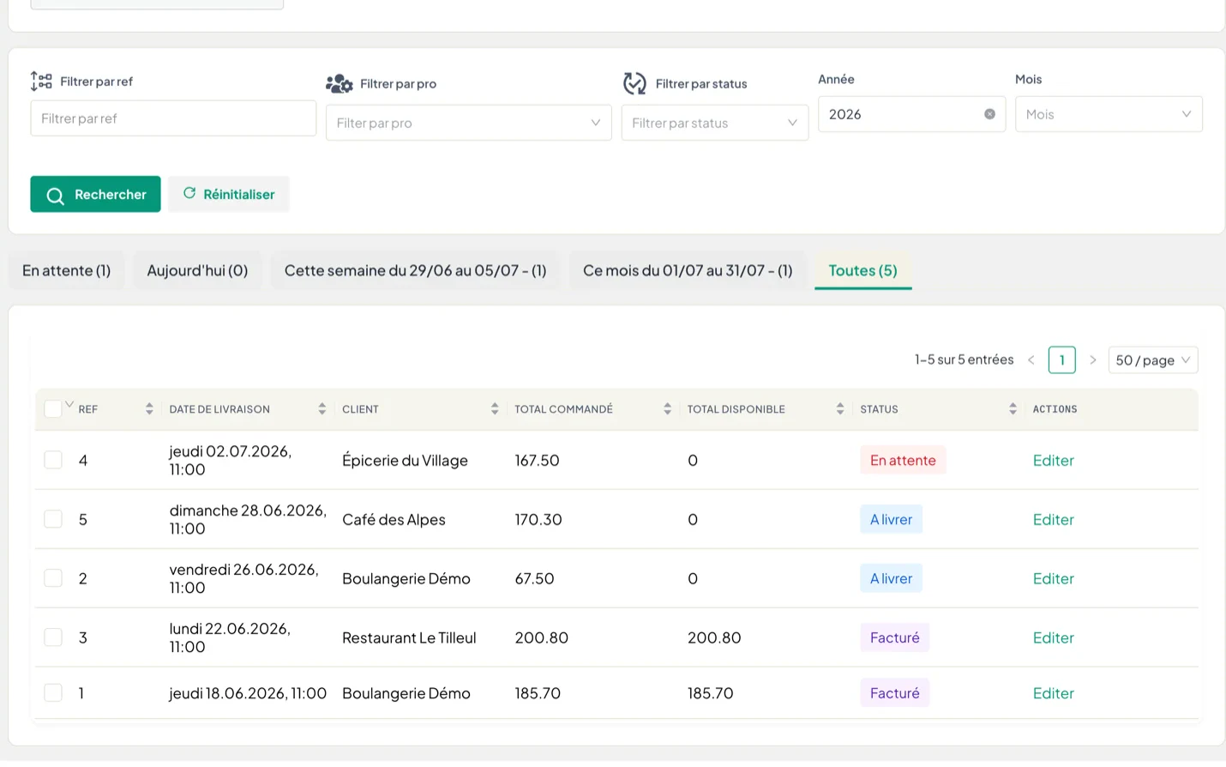Toggle the select-all header checkbox

point(53,409)
